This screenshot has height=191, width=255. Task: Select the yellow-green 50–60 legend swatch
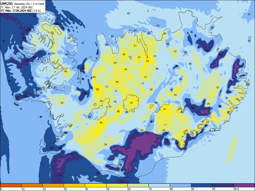tap(117, 185)
